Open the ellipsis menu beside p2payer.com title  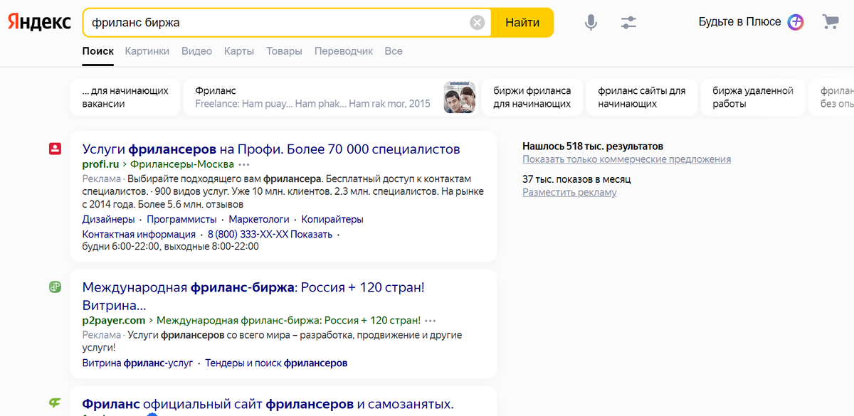click(430, 321)
